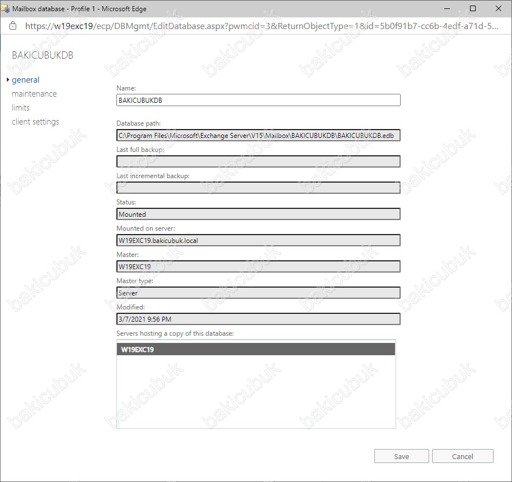Close the Mailbox database window
This screenshot has width=512, height=482.
(x=498, y=8)
